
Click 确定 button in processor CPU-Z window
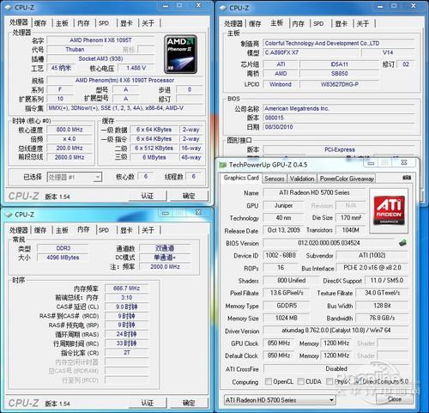pyautogui.click(x=189, y=196)
